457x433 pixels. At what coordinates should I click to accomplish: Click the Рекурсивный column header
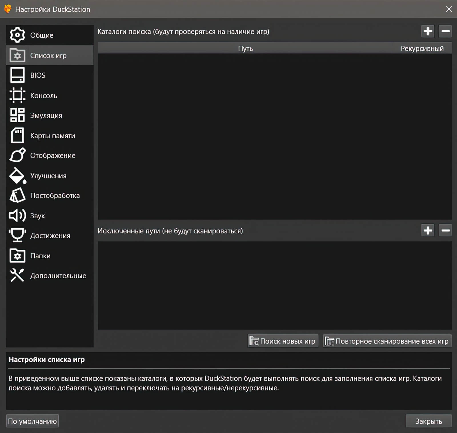coord(422,48)
